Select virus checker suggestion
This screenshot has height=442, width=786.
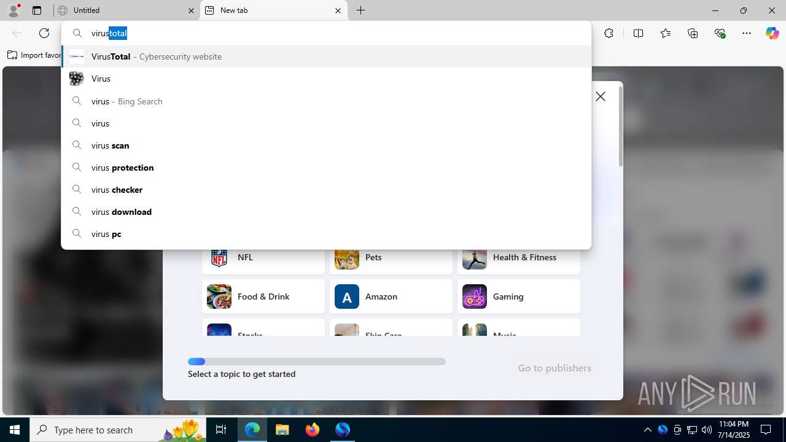click(326, 190)
